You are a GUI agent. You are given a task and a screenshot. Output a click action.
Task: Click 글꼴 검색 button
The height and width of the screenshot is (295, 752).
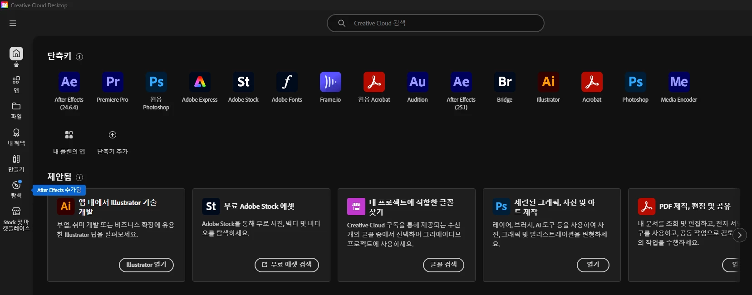click(443, 265)
